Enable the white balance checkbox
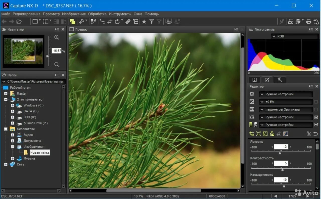Image resolution: width=321 pixels, height=199 pixels. (316, 110)
